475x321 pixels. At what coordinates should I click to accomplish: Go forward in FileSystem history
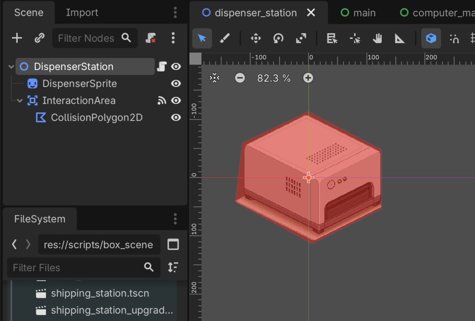(28, 244)
